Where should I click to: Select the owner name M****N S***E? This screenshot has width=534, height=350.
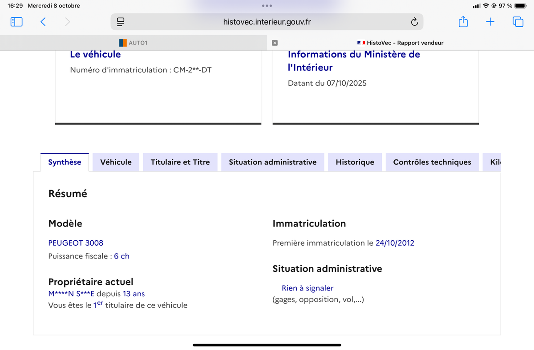coord(71,294)
